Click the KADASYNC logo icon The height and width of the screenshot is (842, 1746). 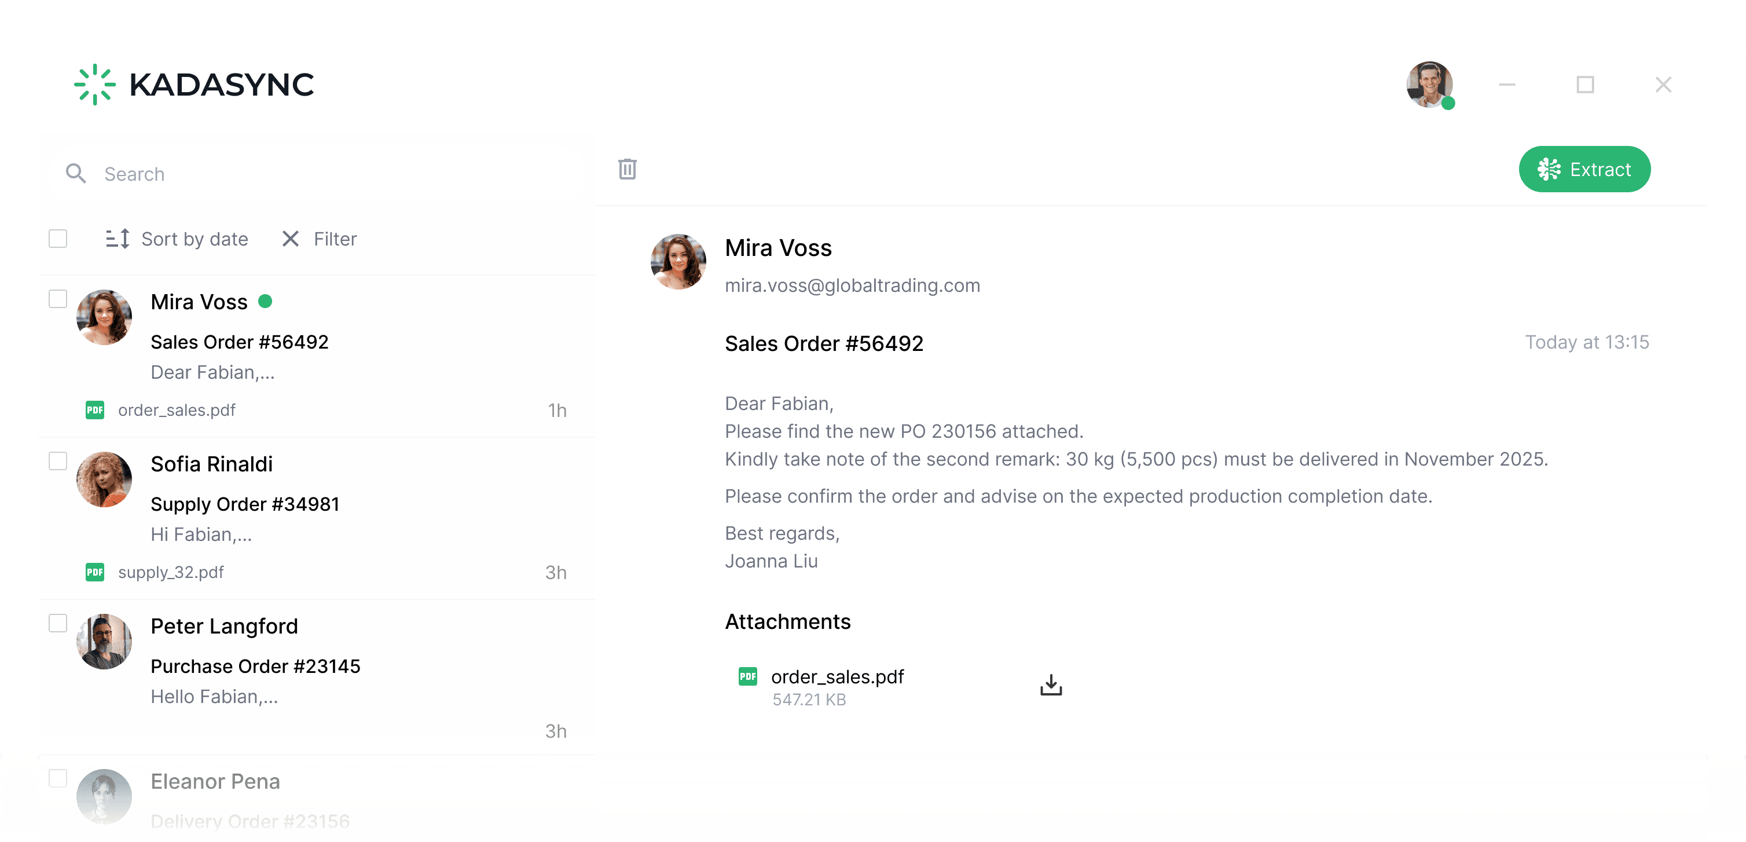click(95, 85)
